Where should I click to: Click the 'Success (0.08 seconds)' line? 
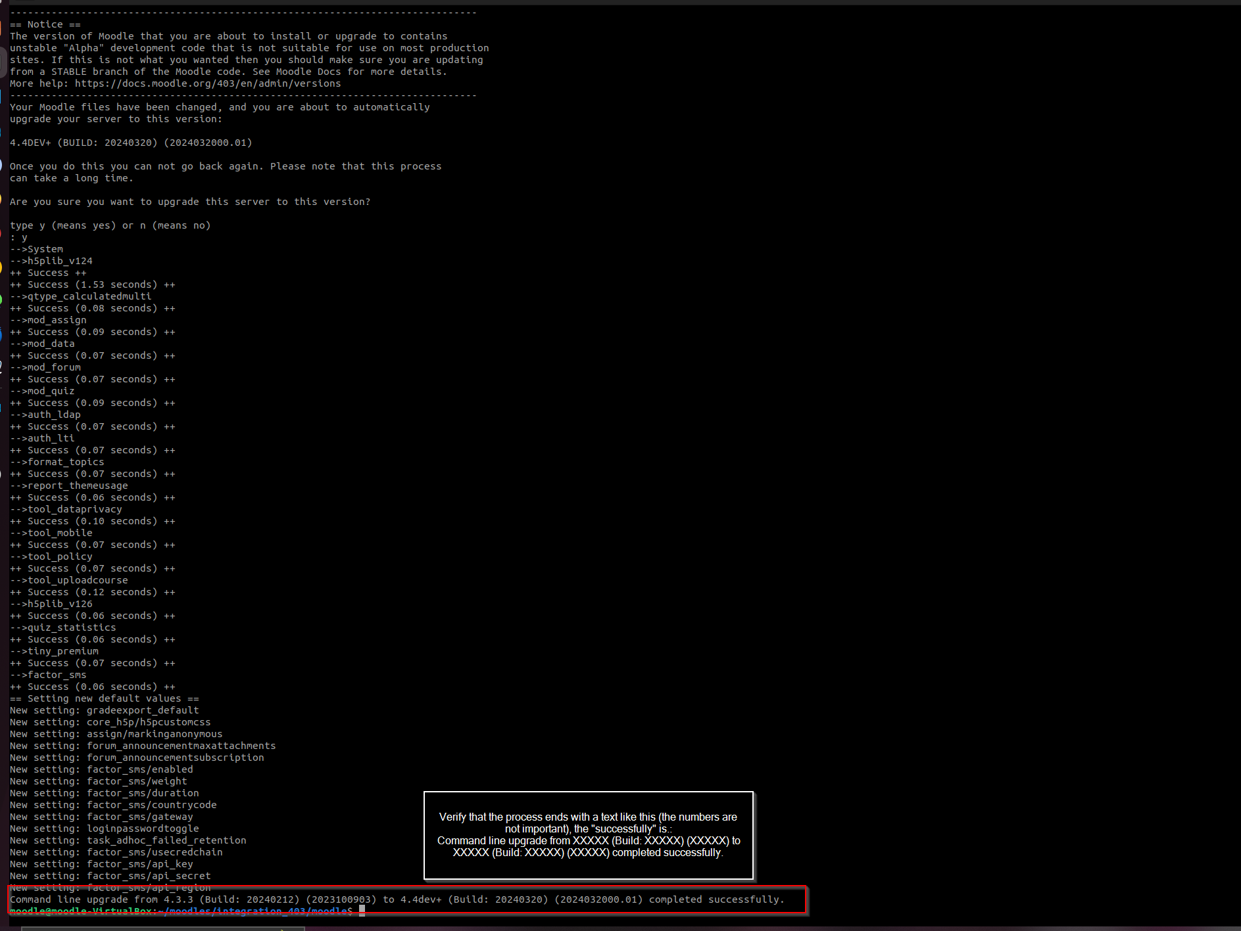(x=93, y=308)
